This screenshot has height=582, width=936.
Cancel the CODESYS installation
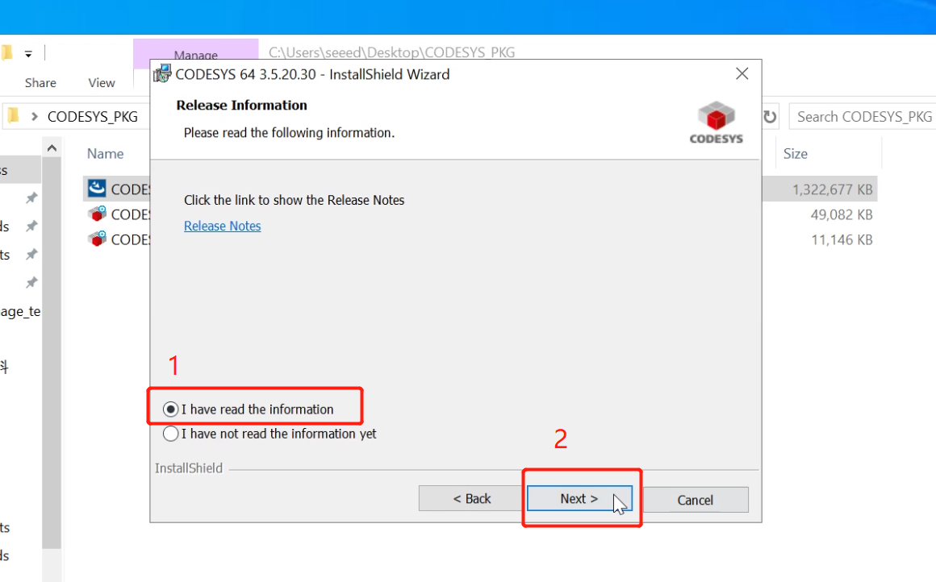coord(696,500)
